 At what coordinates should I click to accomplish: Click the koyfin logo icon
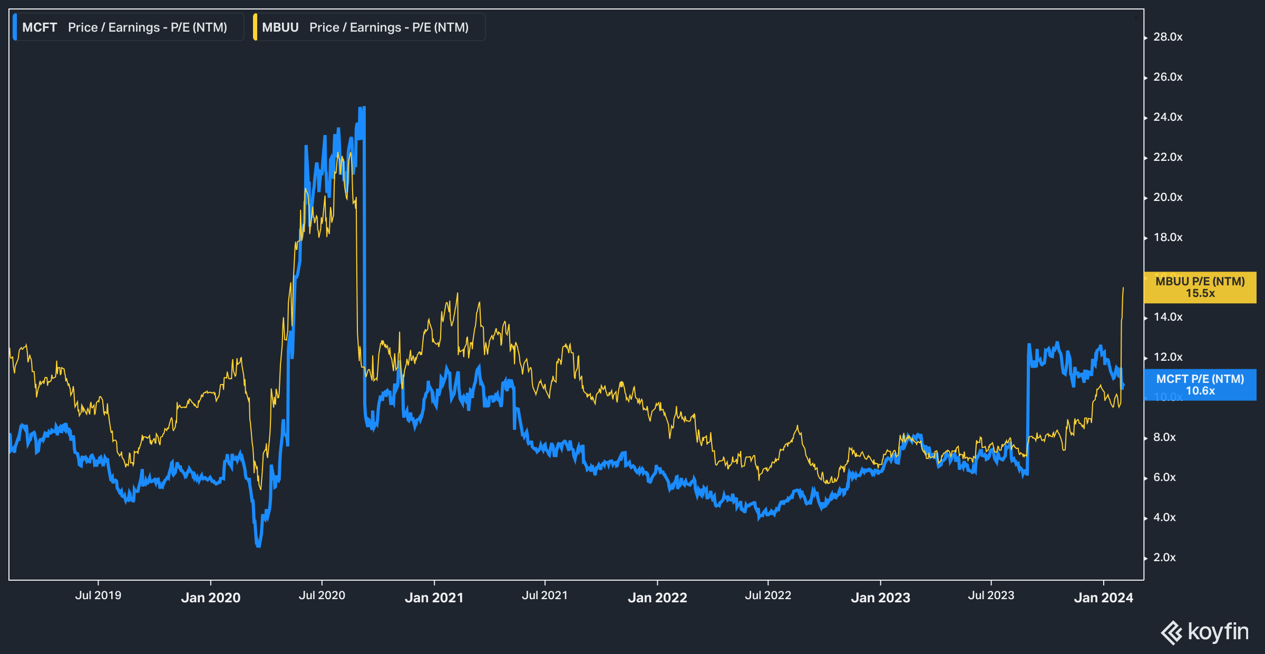pyautogui.click(x=1172, y=632)
